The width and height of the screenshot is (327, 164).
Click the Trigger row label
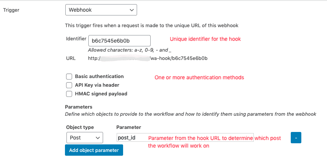click(11, 10)
